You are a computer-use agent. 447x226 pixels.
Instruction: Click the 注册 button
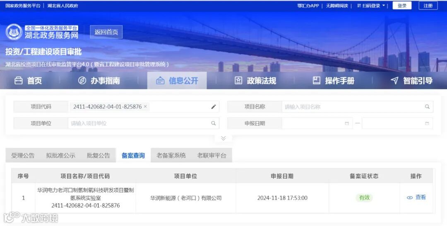[428, 5]
